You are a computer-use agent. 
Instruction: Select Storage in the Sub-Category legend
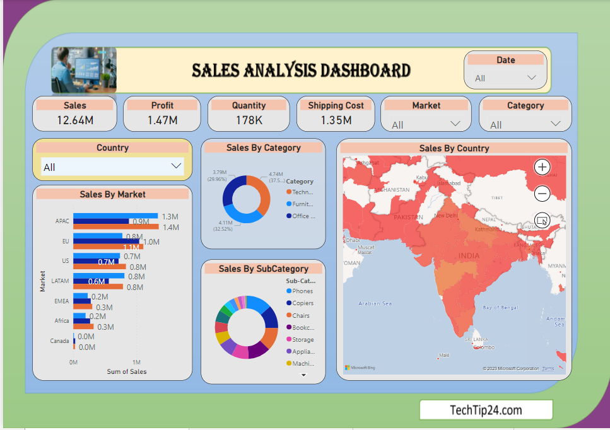(x=302, y=339)
